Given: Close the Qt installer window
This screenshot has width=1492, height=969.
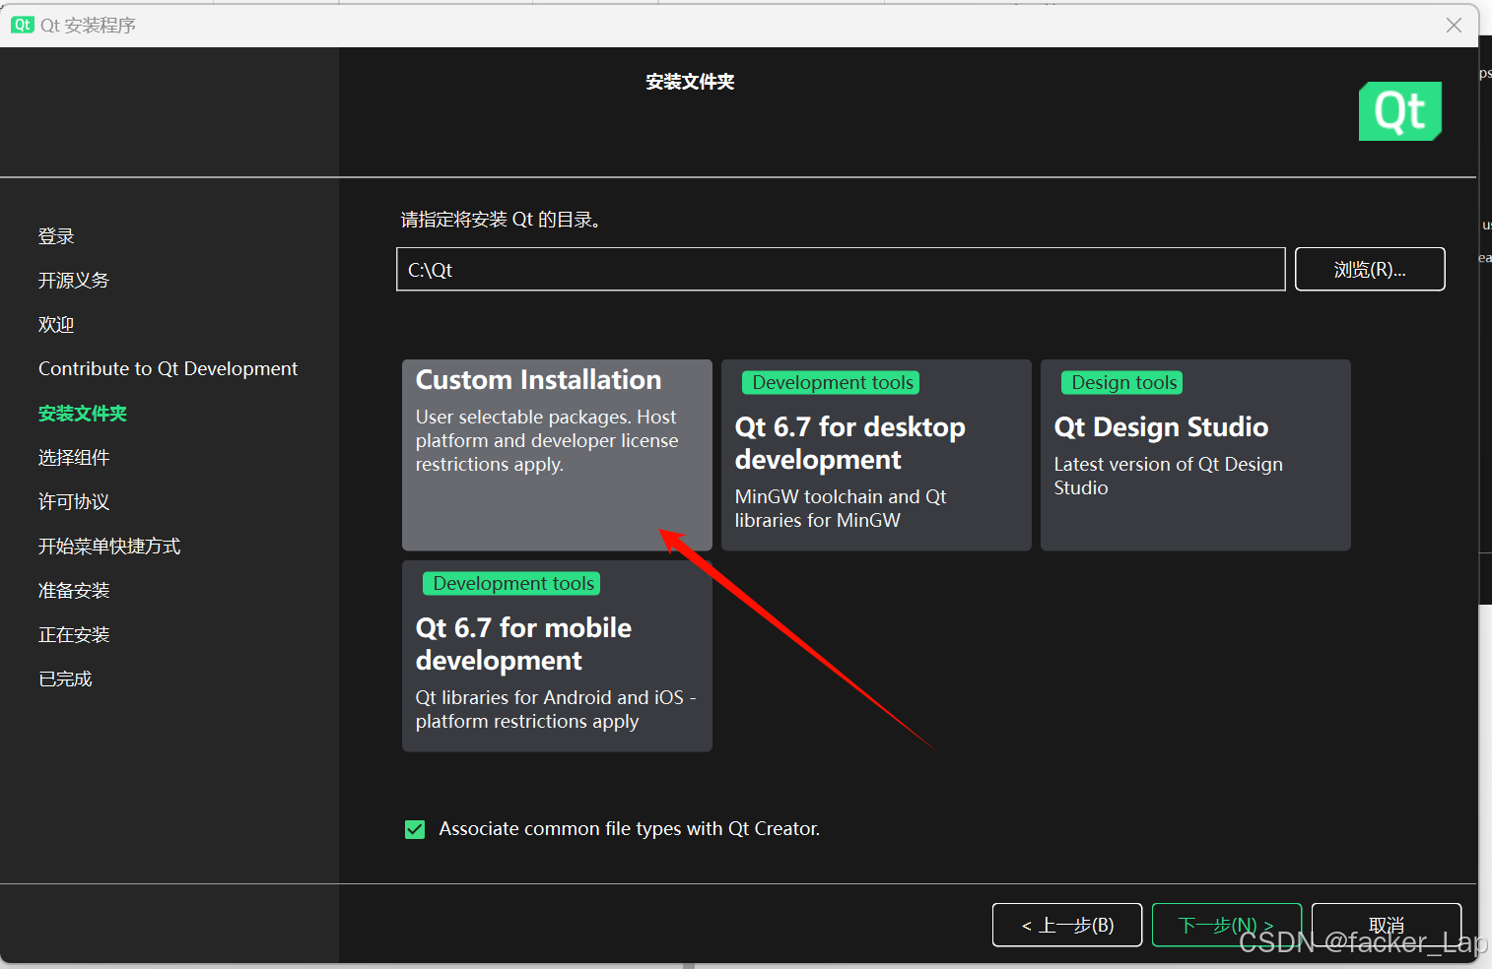Looking at the screenshot, I should (1454, 26).
